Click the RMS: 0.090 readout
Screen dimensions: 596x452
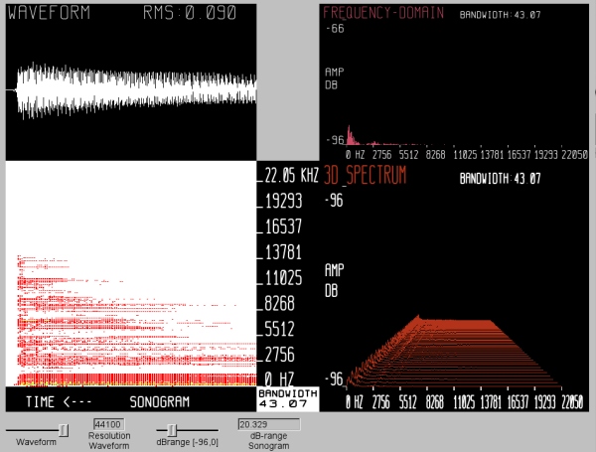coord(190,13)
